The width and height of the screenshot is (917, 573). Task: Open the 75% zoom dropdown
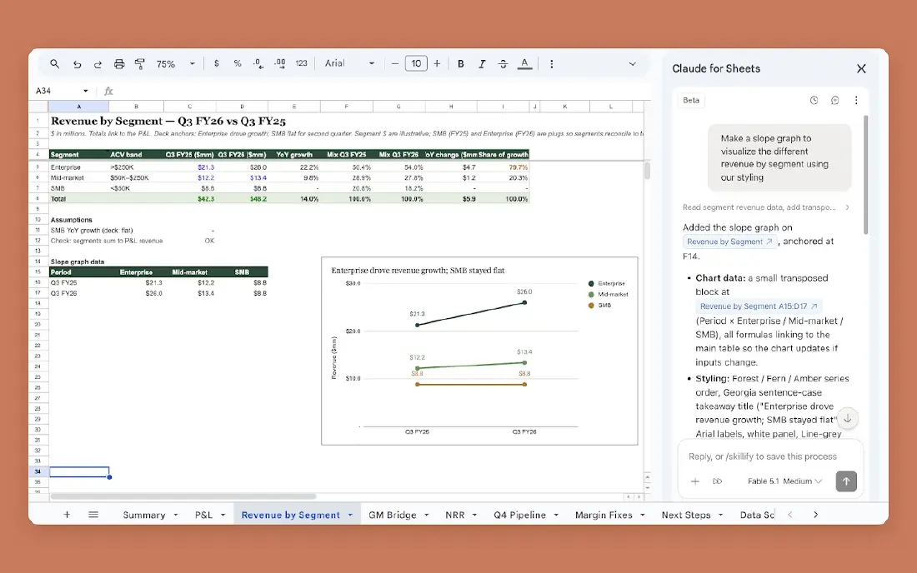pos(175,64)
